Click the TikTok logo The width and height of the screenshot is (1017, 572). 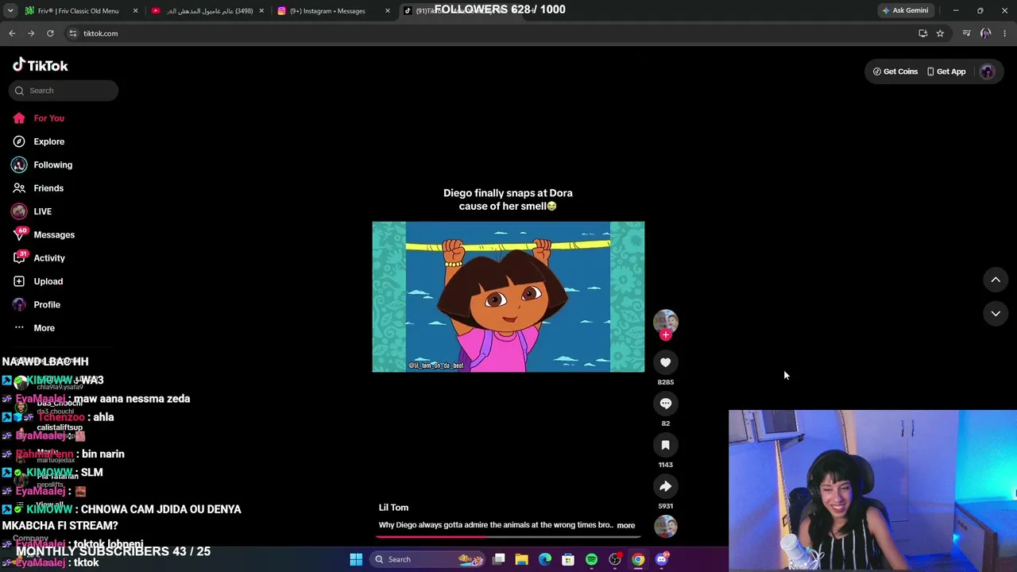pyautogui.click(x=41, y=65)
